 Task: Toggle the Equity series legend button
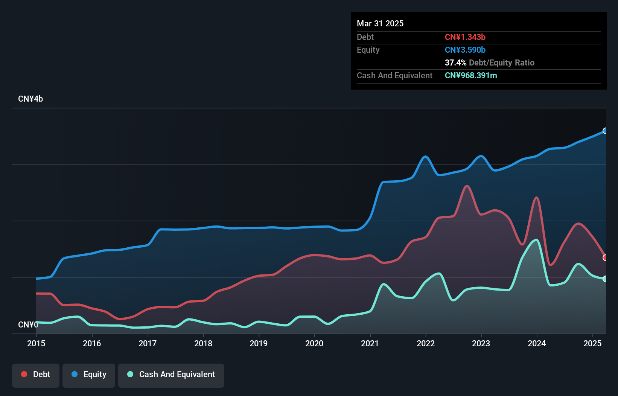coord(89,375)
